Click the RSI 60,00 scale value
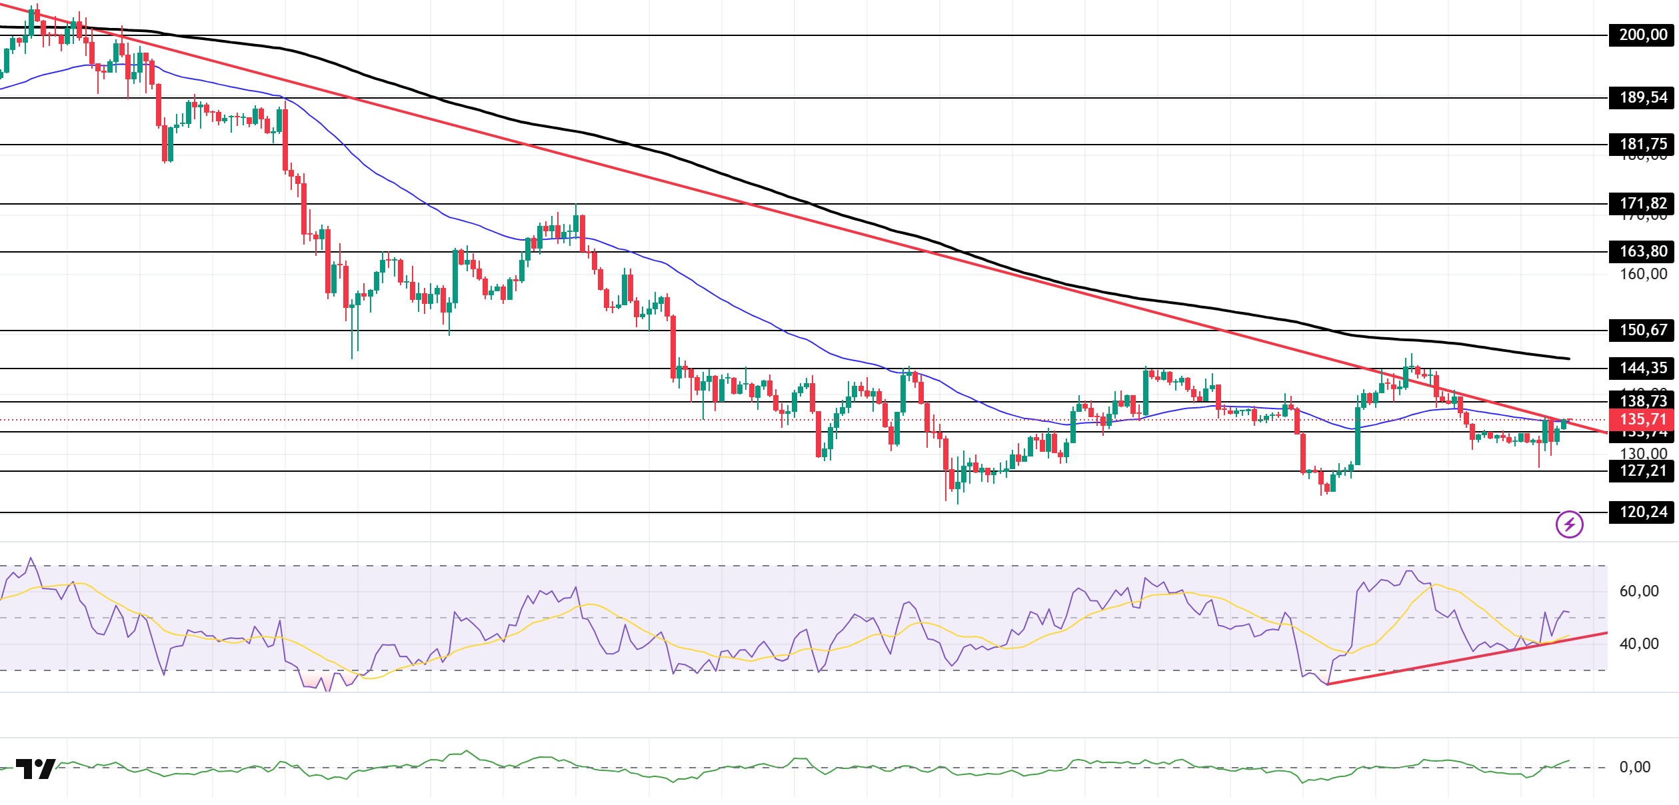 [x=1639, y=591]
